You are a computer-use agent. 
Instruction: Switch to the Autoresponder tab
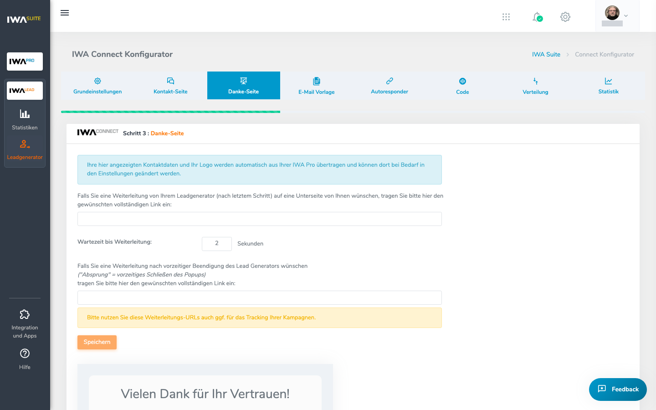pos(389,86)
